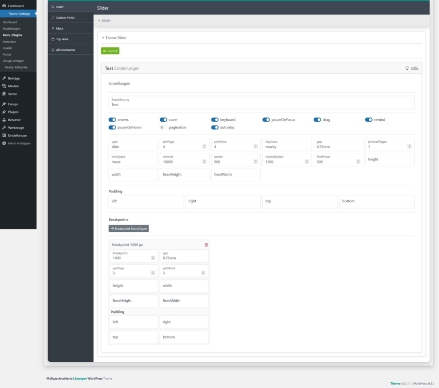Open the Design Kategorie submenu item
The width and height of the screenshot is (439, 388).
click(16, 67)
